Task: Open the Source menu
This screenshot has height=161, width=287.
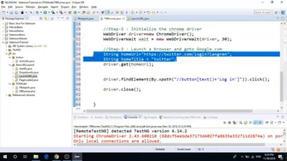Action: coord(19,7)
